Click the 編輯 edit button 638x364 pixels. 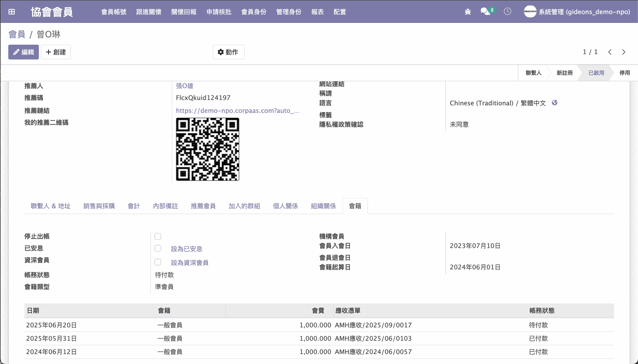pos(24,52)
